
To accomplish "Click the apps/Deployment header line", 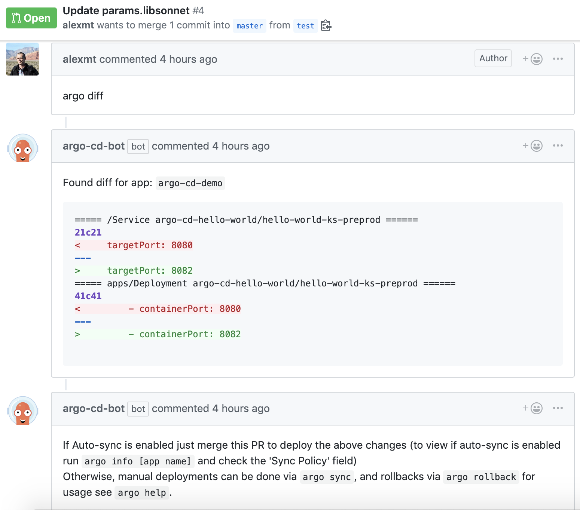I will point(265,283).
